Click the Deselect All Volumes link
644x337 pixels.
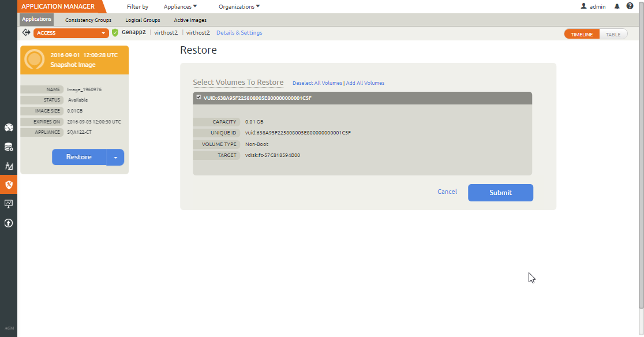[317, 83]
